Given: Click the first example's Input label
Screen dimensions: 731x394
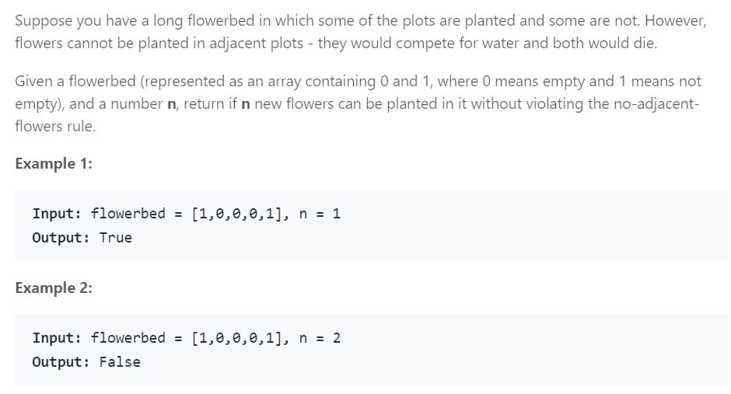Looking at the screenshot, I should coord(57,214).
